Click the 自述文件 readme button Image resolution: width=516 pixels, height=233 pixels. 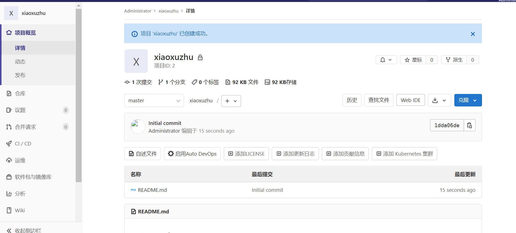(x=142, y=154)
